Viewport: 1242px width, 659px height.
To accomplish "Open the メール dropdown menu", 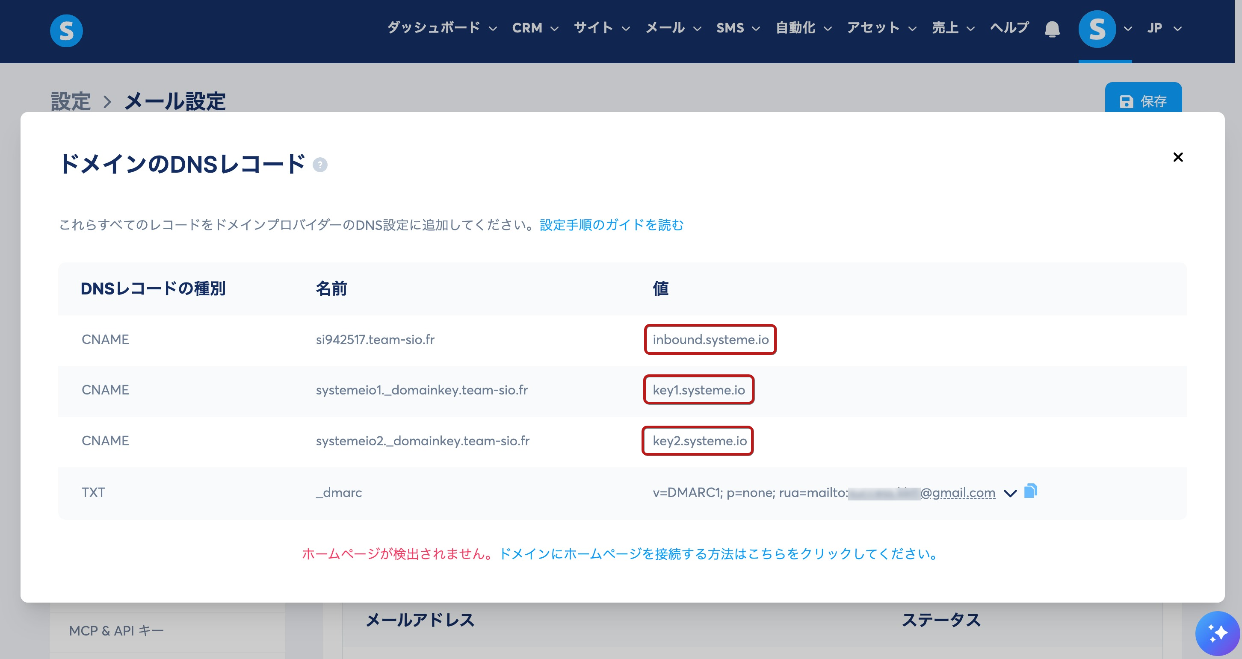I will pyautogui.click(x=674, y=28).
